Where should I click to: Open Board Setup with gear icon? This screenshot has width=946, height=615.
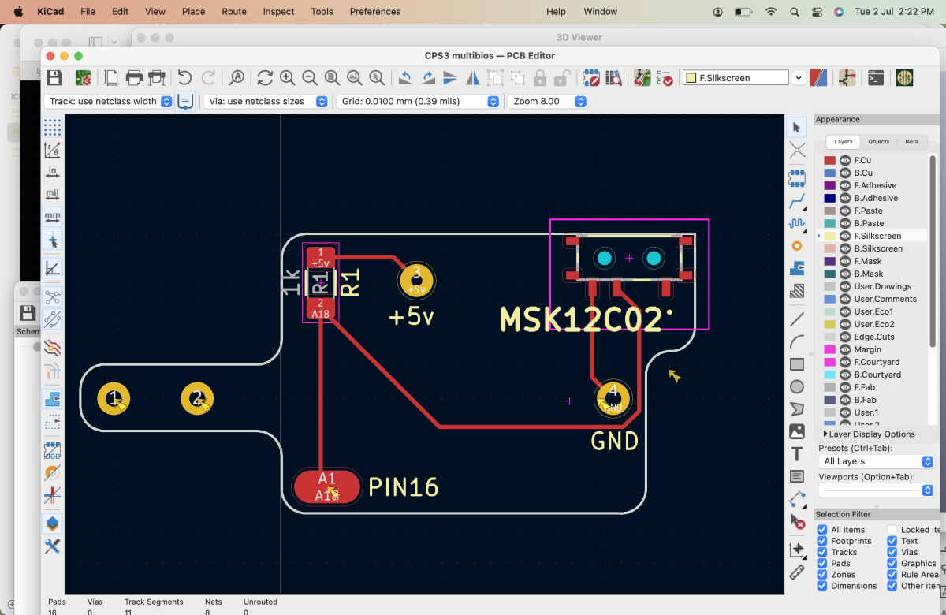pyautogui.click(x=83, y=78)
